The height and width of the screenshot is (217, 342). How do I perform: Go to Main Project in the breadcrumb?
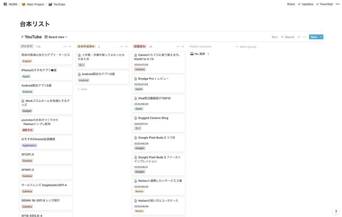coord(35,4)
